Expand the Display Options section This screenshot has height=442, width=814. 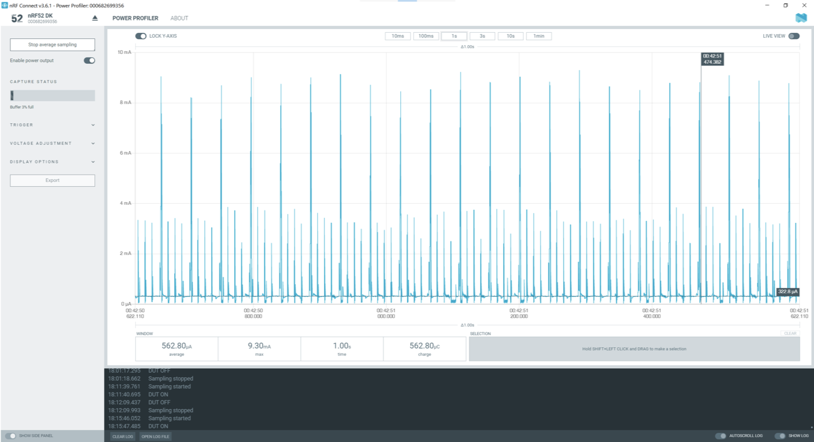pyautogui.click(x=53, y=162)
